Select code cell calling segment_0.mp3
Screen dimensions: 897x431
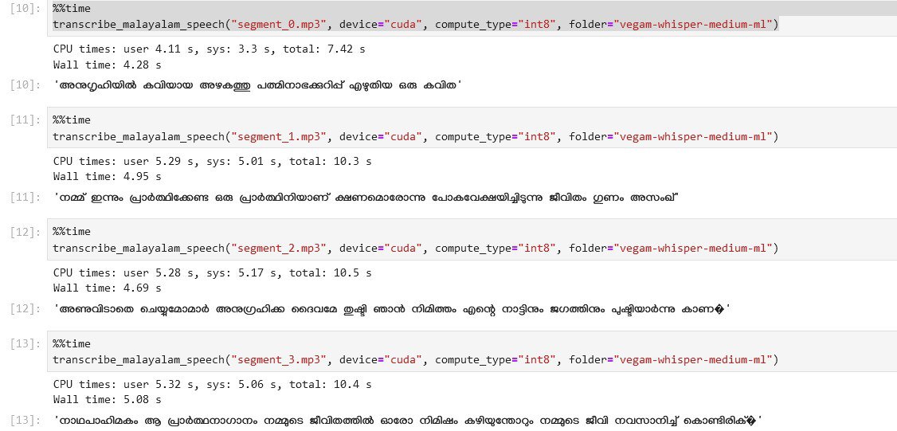pos(472,18)
